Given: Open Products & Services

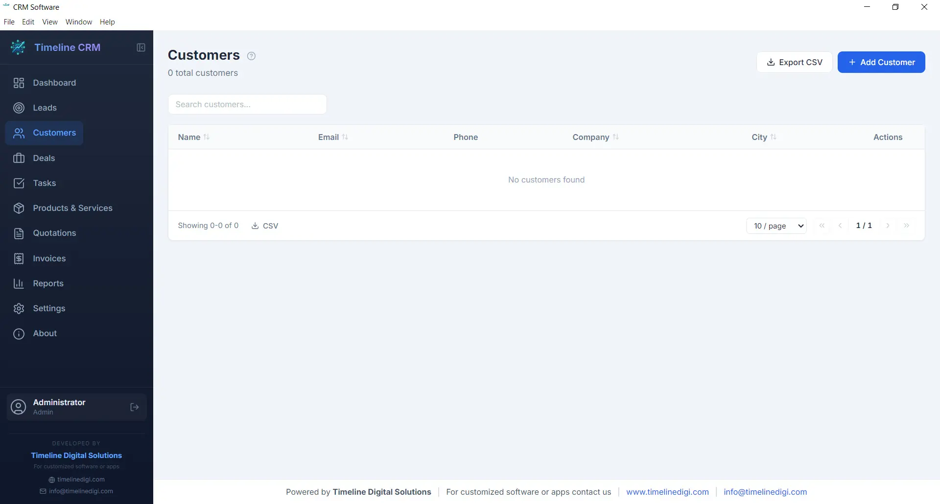Looking at the screenshot, I should (x=73, y=208).
